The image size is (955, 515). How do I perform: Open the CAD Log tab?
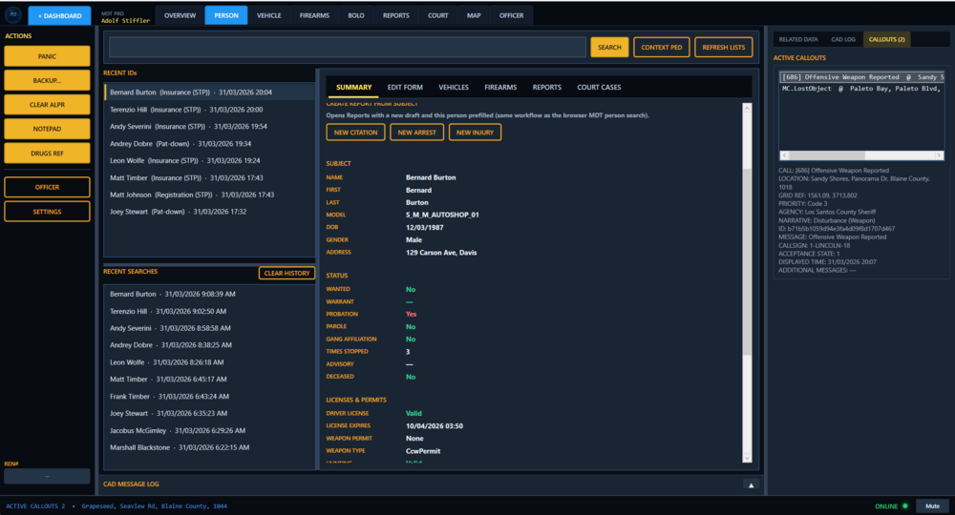tap(843, 39)
